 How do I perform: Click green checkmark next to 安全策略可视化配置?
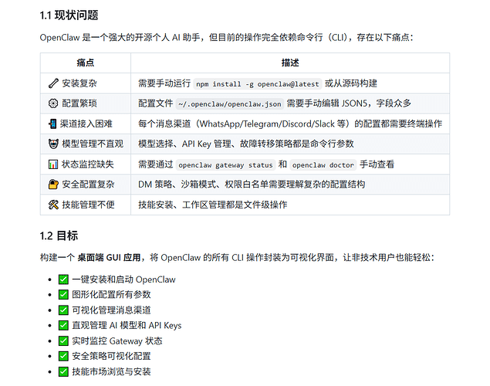click(63, 356)
